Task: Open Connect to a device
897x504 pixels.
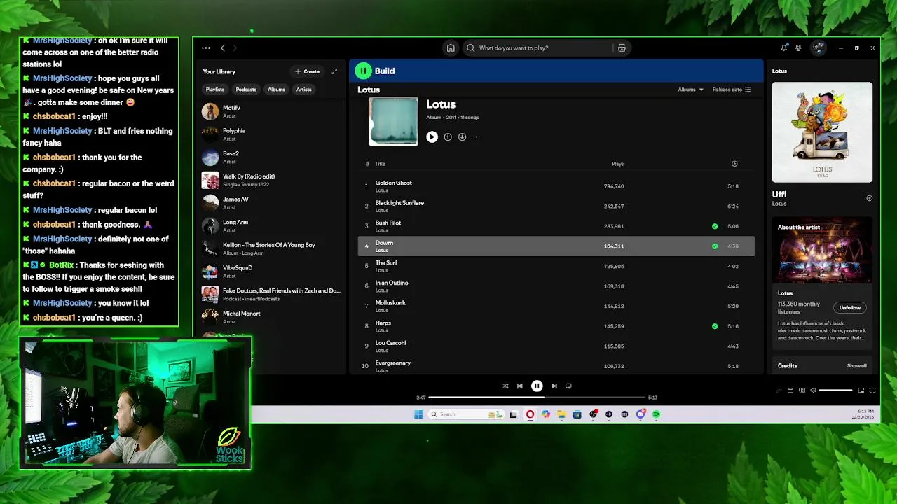Action: point(802,391)
